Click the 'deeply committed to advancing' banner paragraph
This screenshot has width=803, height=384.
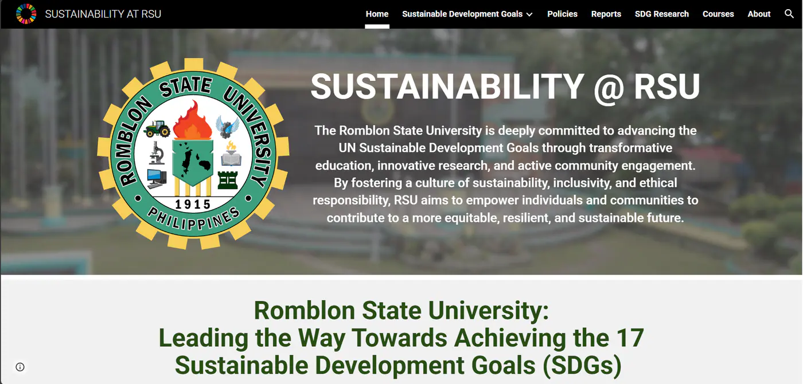point(505,174)
